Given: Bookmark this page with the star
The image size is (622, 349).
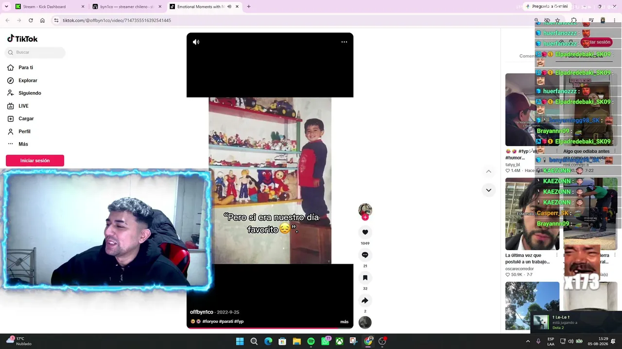Looking at the screenshot, I should 557,20.
